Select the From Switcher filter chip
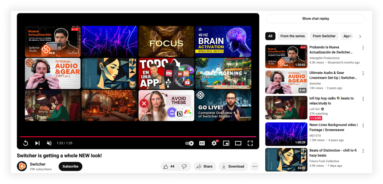Screen dimensions: 383x184 324,36
